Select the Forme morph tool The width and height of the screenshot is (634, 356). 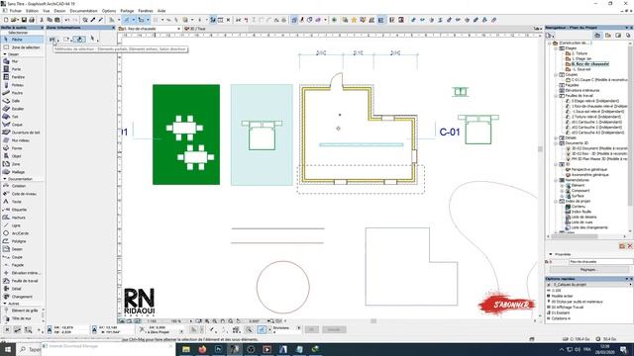(x=22, y=148)
